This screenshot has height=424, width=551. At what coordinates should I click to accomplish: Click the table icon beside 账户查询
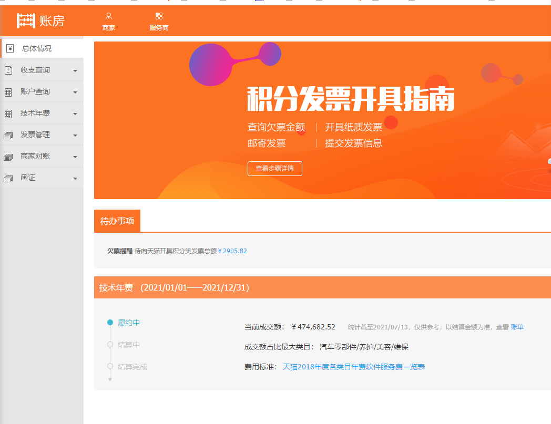pyautogui.click(x=8, y=92)
